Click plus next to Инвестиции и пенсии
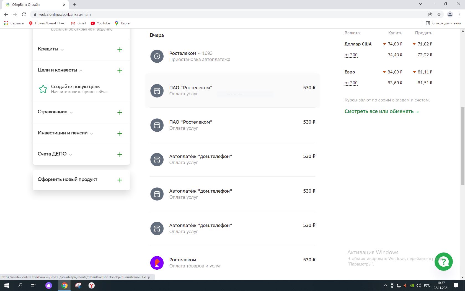This screenshot has width=465, height=291. [x=120, y=134]
